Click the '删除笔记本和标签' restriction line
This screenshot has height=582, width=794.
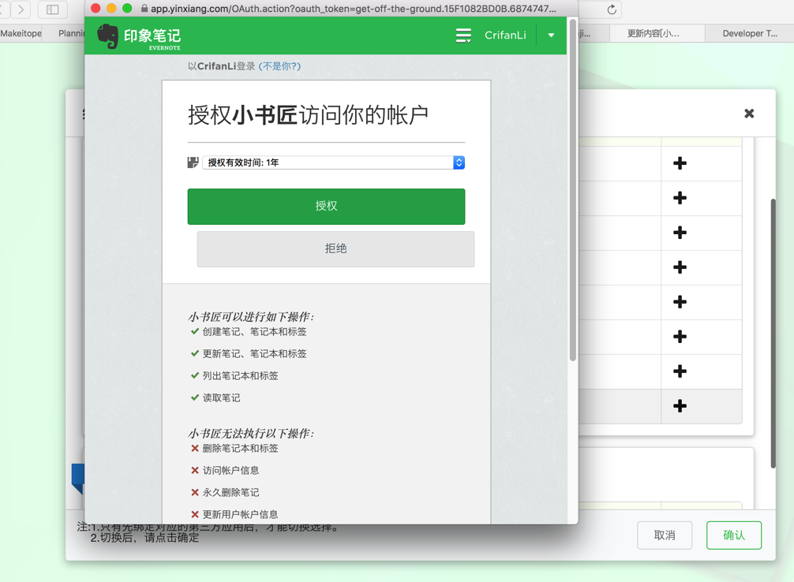pos(241,449)
